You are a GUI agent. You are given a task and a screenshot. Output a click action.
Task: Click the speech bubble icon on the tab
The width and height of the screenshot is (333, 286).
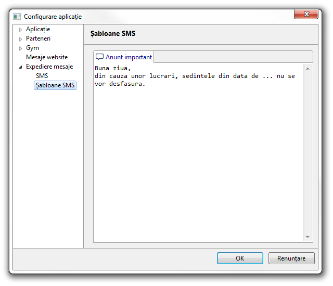point(99,57)
